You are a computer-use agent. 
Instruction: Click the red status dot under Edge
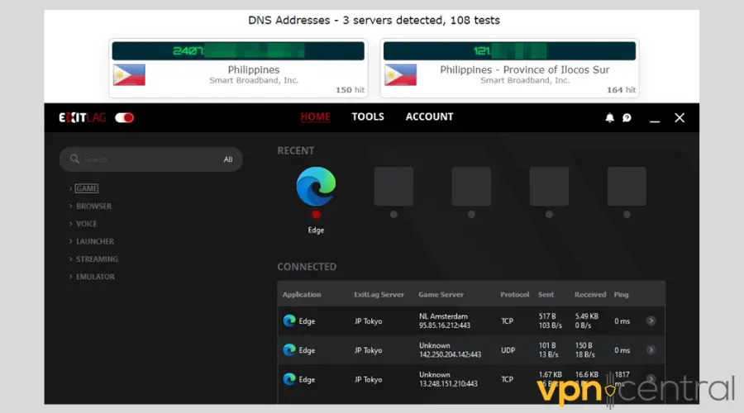(x=316, y=215)
